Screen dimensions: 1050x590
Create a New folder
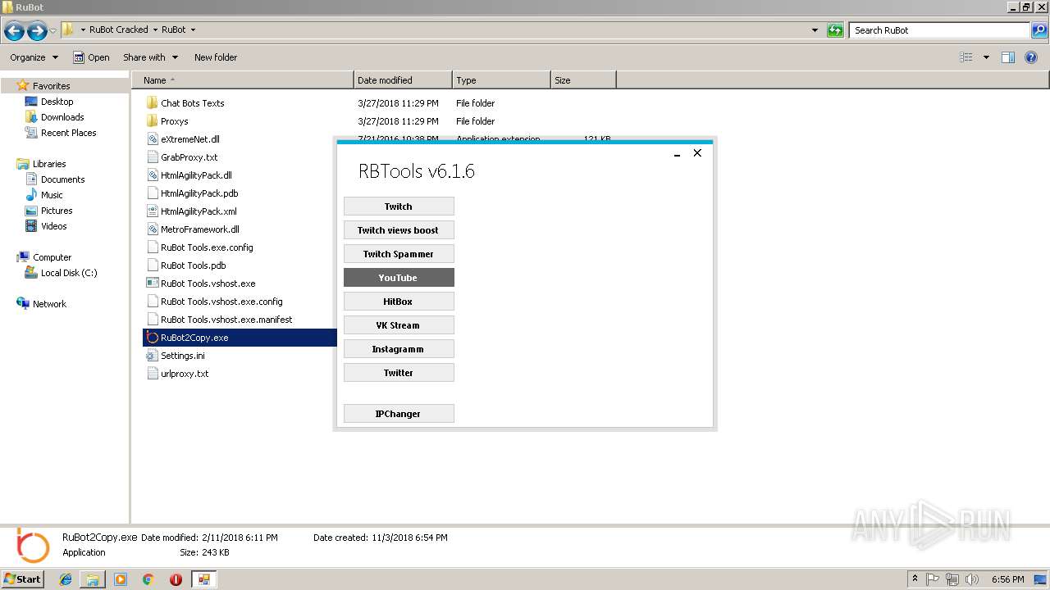[x=216, y=57]
